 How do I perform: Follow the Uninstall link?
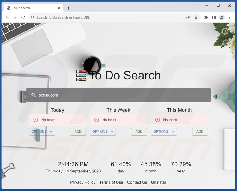[159, 182]
